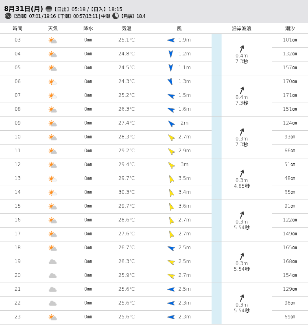Click the hour 17 time cell
Image resolution: width=308 pixels, height=329 pixels.
coord(17,234)
